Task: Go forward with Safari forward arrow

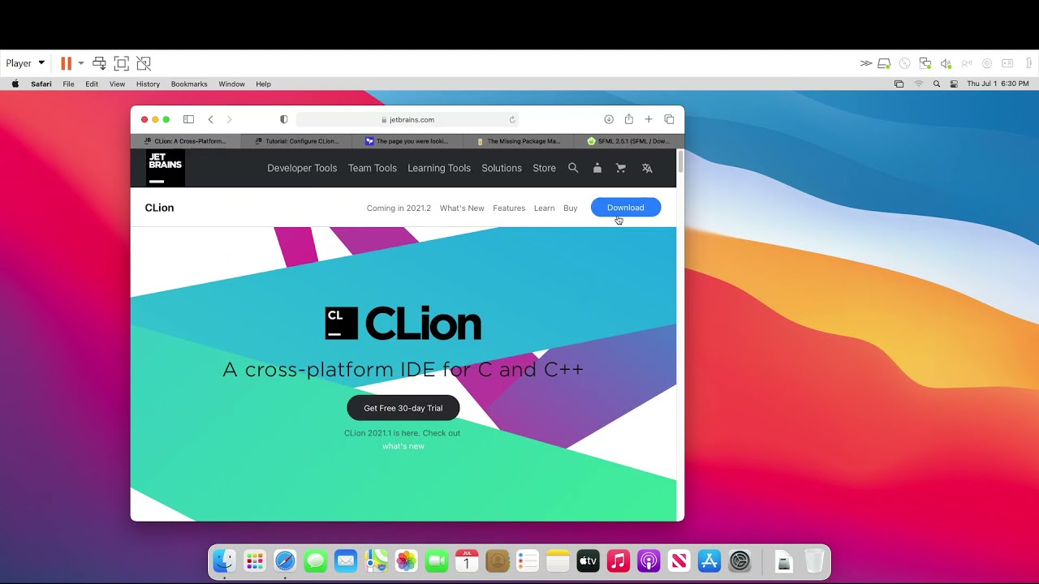Action: pyautogui.click(x=229, y=119)
